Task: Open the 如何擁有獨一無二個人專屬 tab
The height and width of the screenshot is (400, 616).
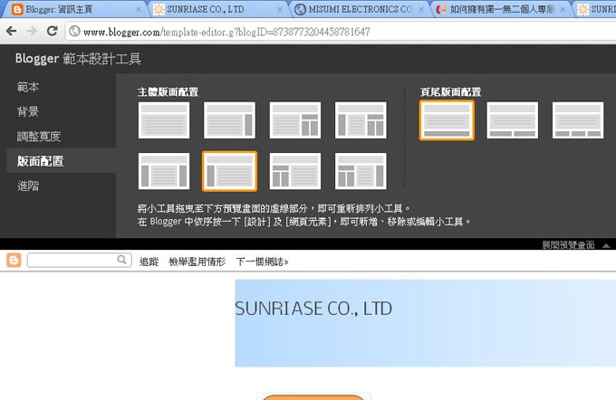Action: pyautogui.click(x=502, y=9)
